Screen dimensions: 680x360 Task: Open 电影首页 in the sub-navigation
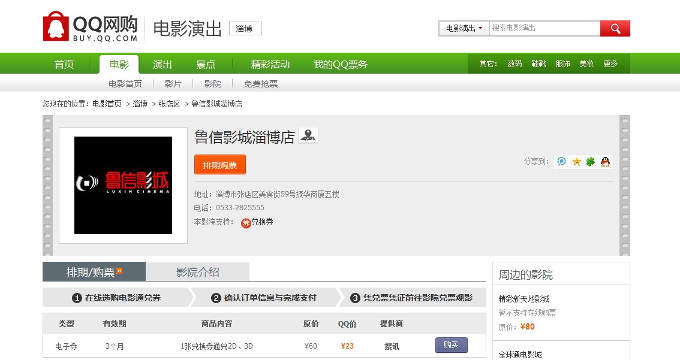point(125,84)
